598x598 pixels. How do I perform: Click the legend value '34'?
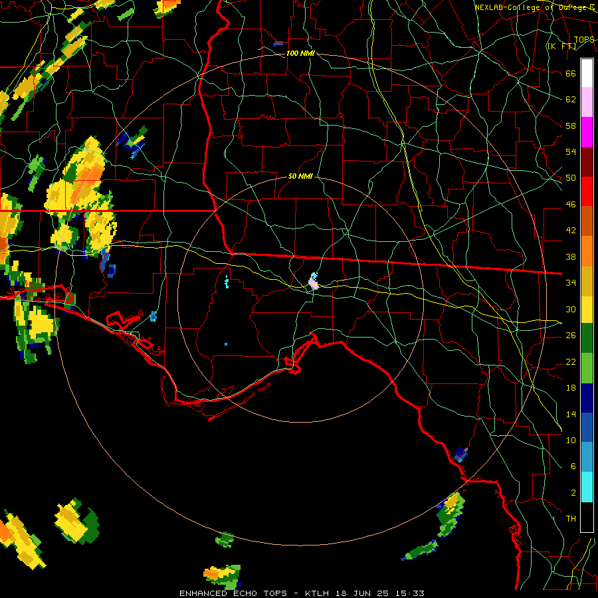(x=571, y=283)
